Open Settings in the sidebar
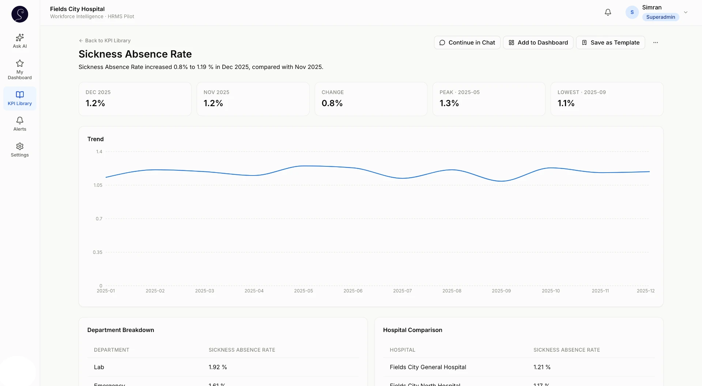Image resolution: width=702 pixels, height=386 pixels. coord(20,150)
